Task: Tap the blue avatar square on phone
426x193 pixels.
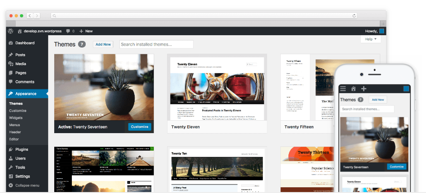Action: click(406, 89)
